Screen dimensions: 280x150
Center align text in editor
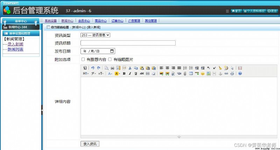coord(167,68)
